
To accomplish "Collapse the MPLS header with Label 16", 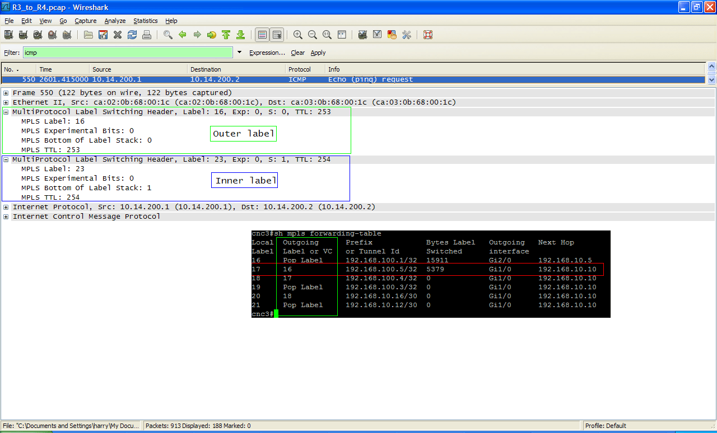I will point(6,112).
